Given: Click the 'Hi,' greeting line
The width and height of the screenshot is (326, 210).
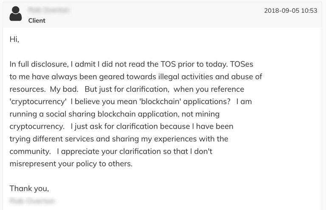Looking at the screenshot, I should coord(14,39).
